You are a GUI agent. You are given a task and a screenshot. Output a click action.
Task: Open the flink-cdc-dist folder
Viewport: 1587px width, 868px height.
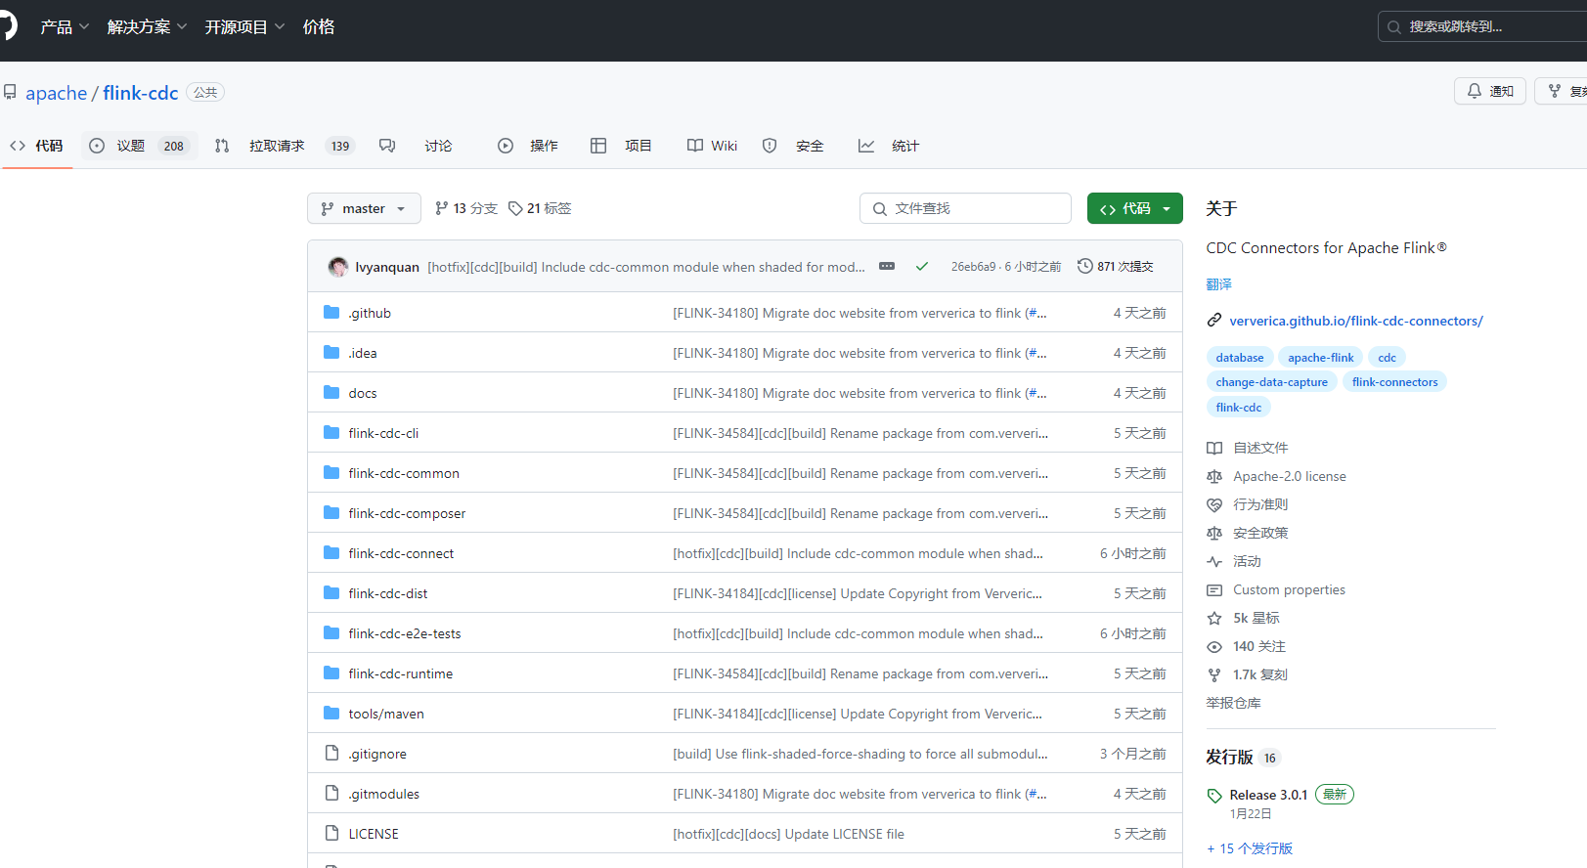click(388, 593)
